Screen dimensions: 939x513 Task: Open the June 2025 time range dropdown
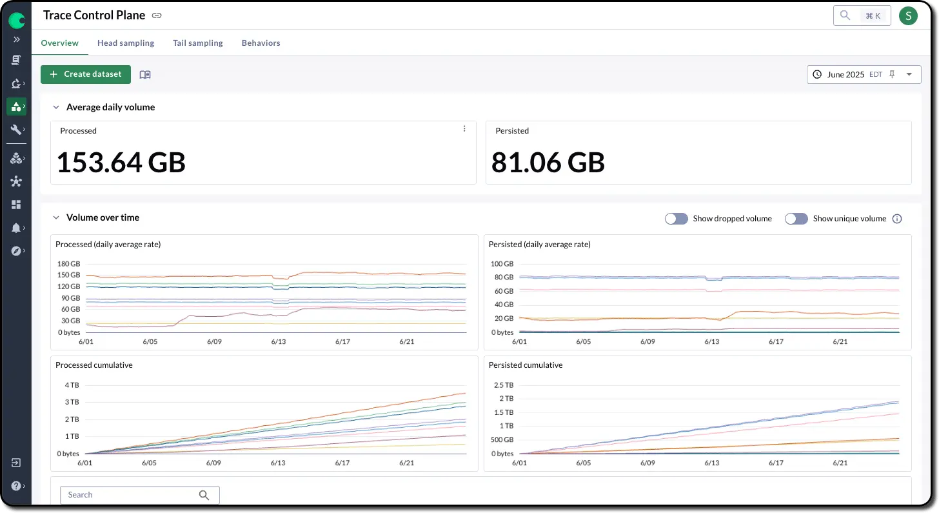[909, 74]
